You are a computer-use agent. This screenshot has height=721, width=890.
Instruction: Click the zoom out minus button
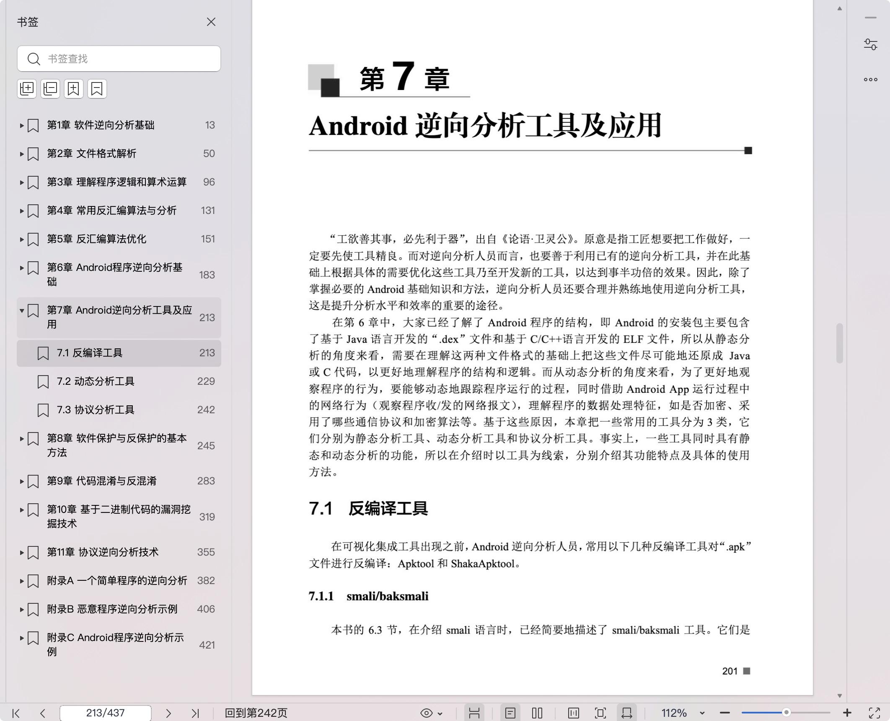[725, 713]
